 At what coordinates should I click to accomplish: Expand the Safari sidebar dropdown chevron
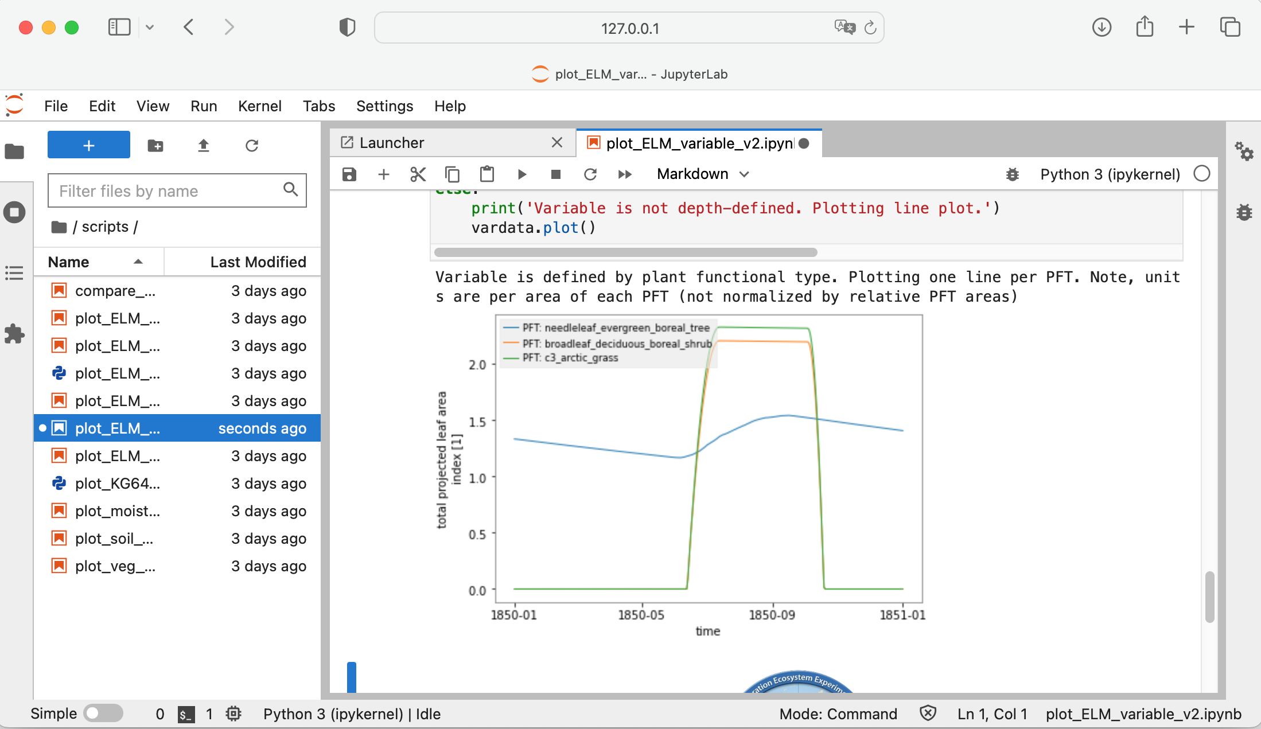(150, 27)
